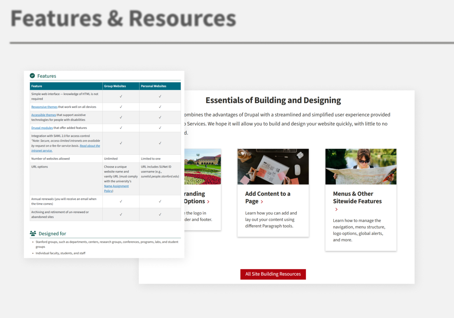Image resolution: width=454 pixels, height=318 pixels.
Task: Click the arrow after Add Content to a Page
Action: (x=262, y=202)
